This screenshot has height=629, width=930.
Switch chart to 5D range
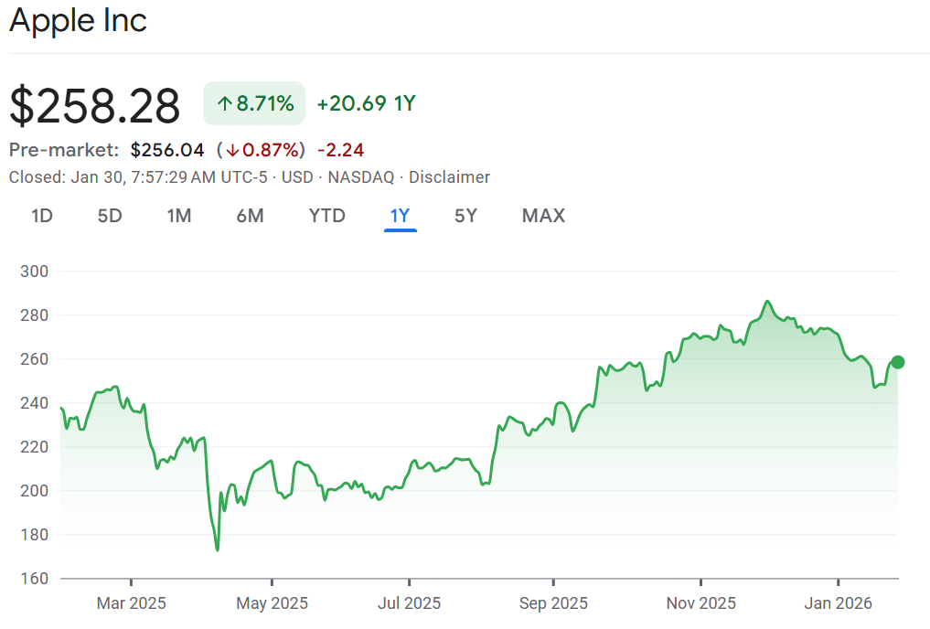click(x=110, y=216)
